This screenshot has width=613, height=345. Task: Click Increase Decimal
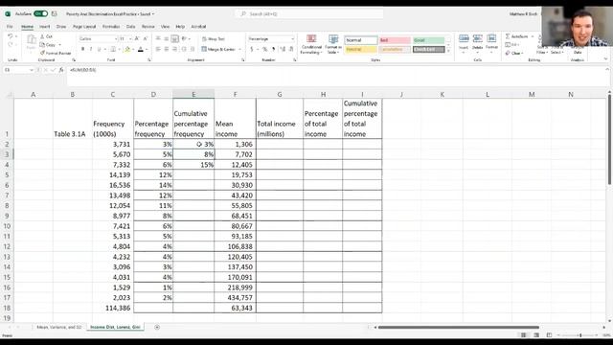pos(283,49)
